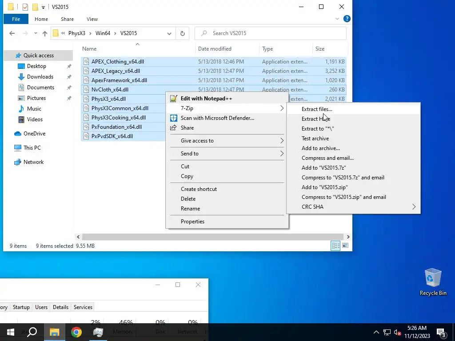This screenshot has height=341, width=455.
Task: Switch to details view layout icon
Action: tap(335, 246)
